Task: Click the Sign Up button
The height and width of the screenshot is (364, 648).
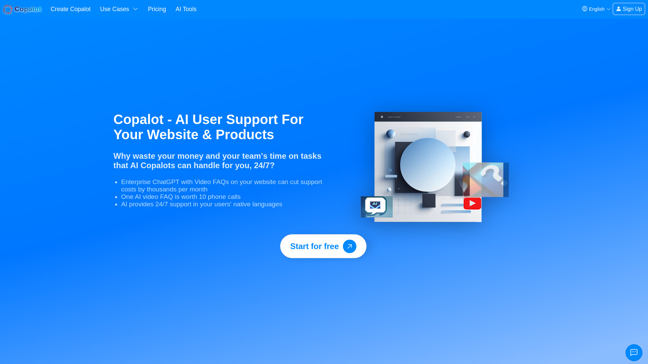Action: [629, 9]
